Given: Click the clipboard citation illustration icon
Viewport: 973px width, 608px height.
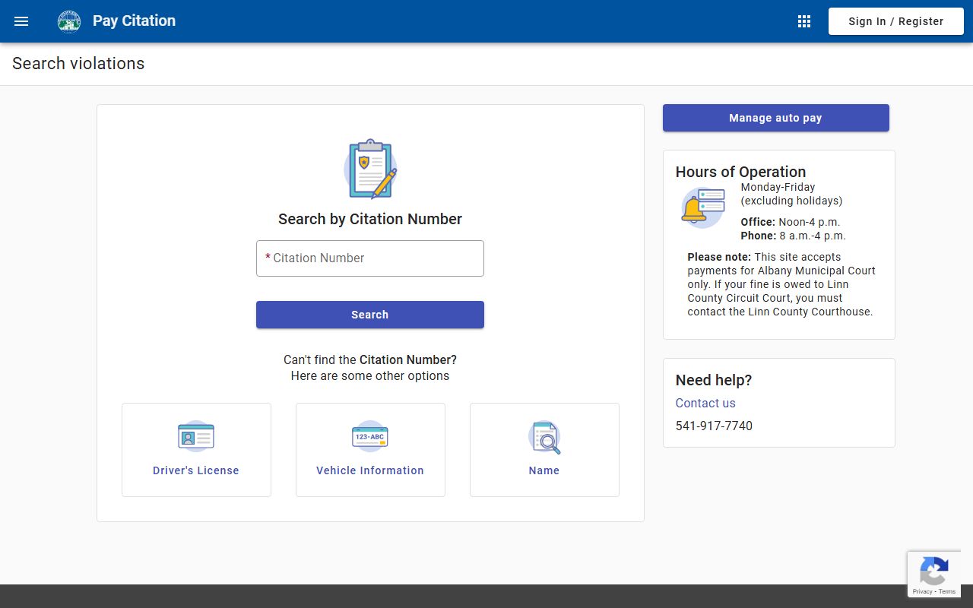Looking at the screenshot, I should coord(370,169).
